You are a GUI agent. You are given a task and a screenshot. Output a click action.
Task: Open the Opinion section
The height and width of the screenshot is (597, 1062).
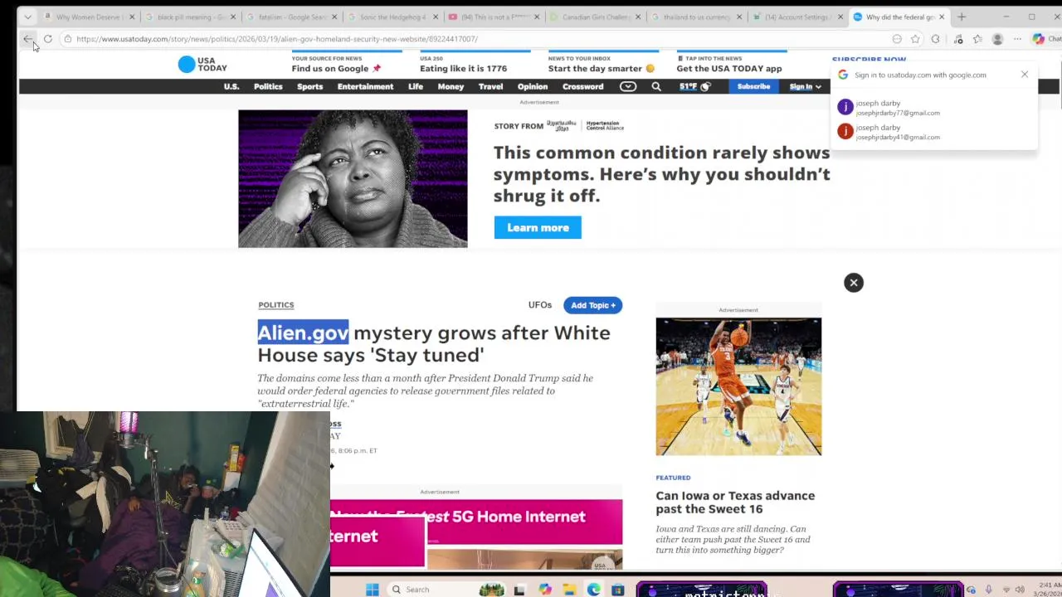533,86
